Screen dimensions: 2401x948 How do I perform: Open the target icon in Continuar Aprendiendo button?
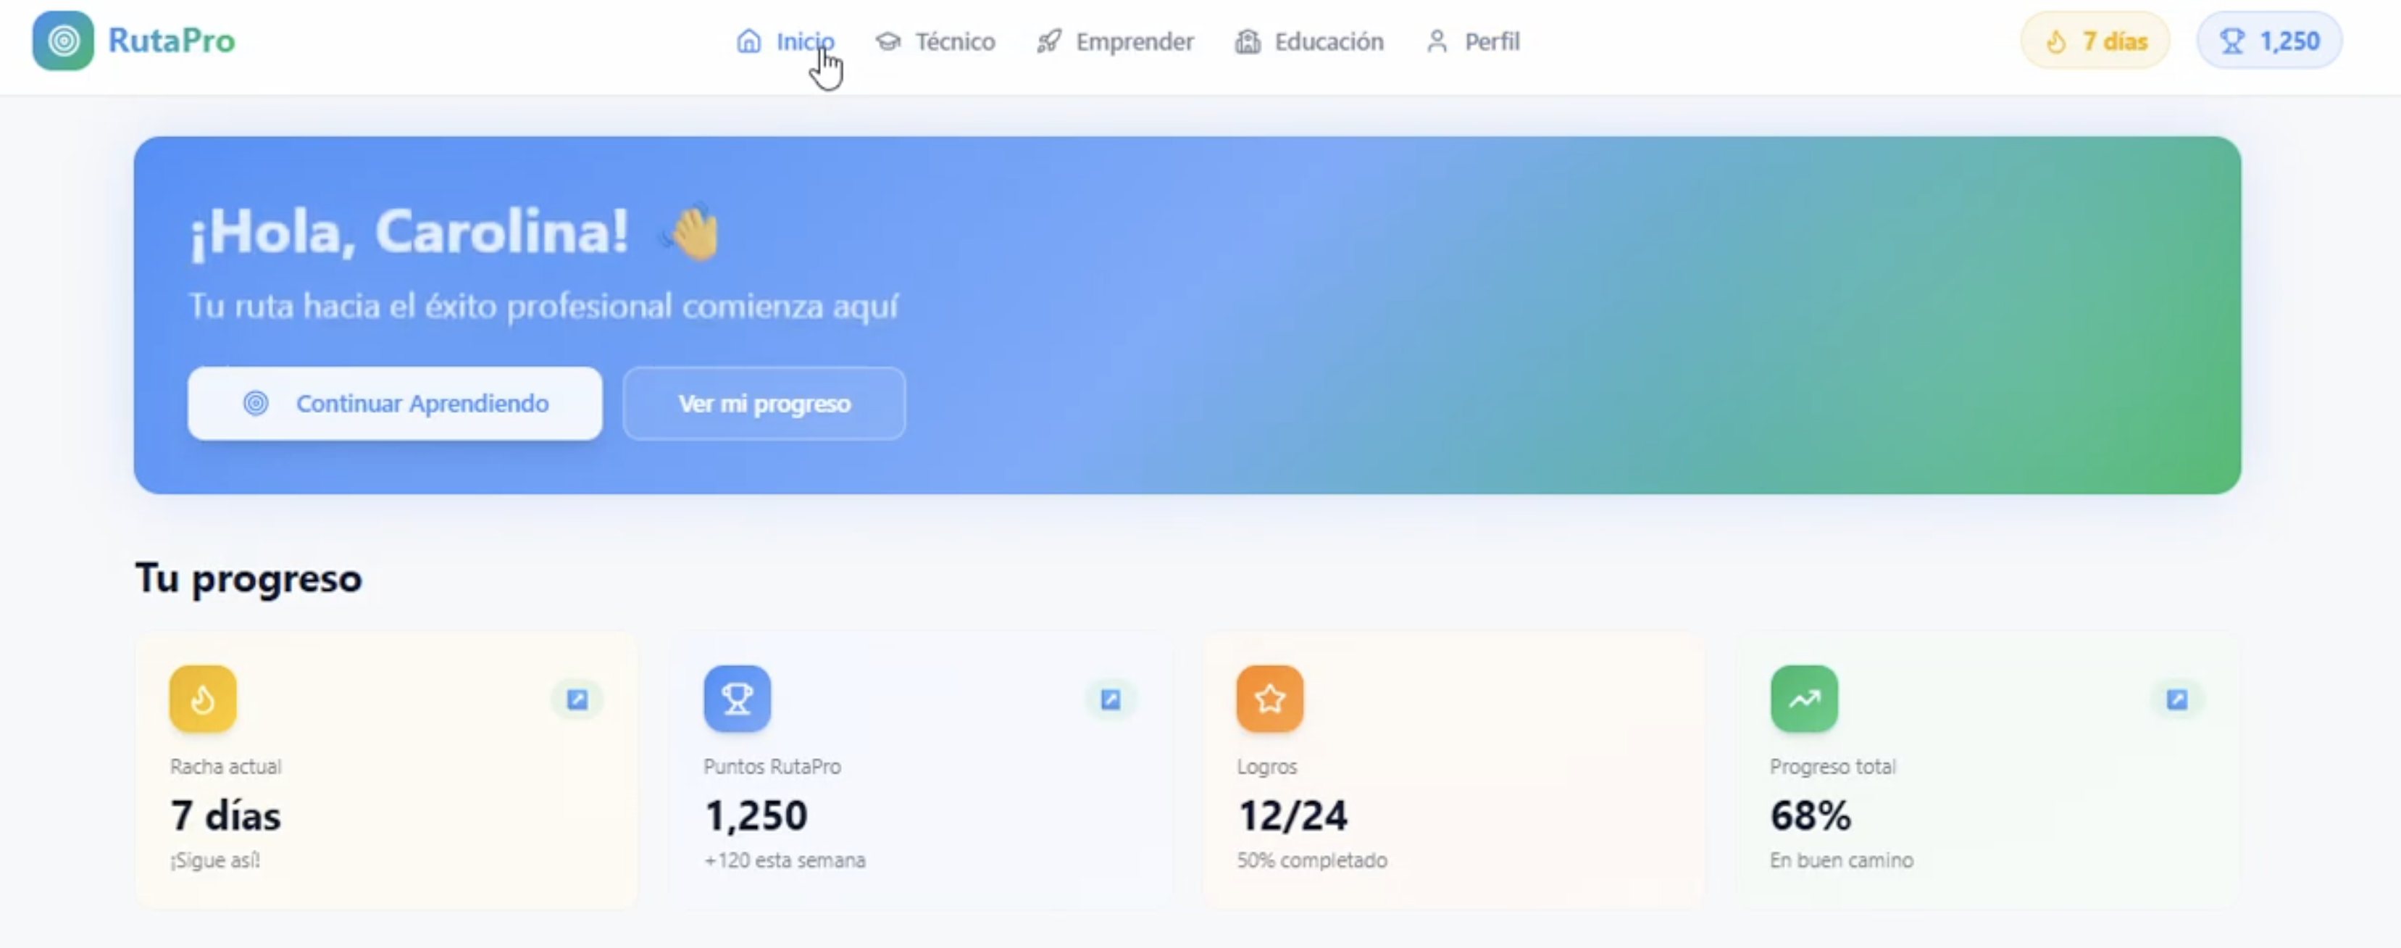point(256,403)
